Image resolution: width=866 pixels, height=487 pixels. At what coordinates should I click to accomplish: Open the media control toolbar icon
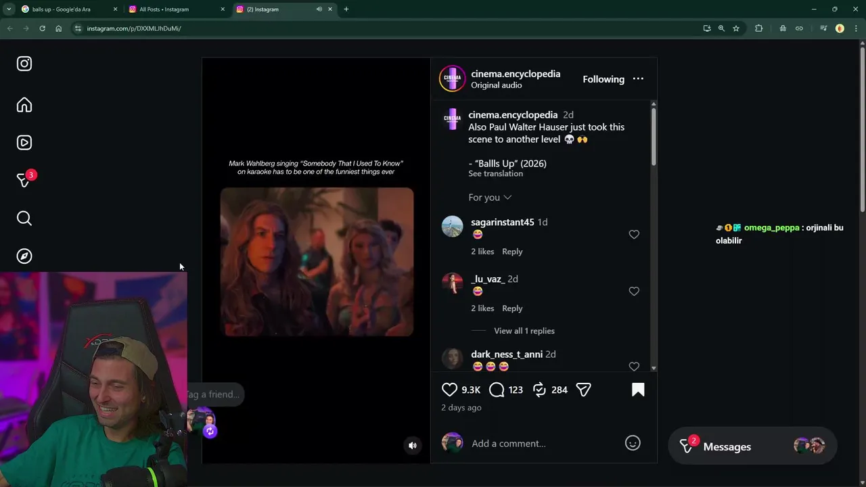[823, 28]
